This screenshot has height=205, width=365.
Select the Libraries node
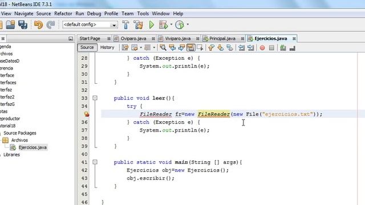pos(11,154)
